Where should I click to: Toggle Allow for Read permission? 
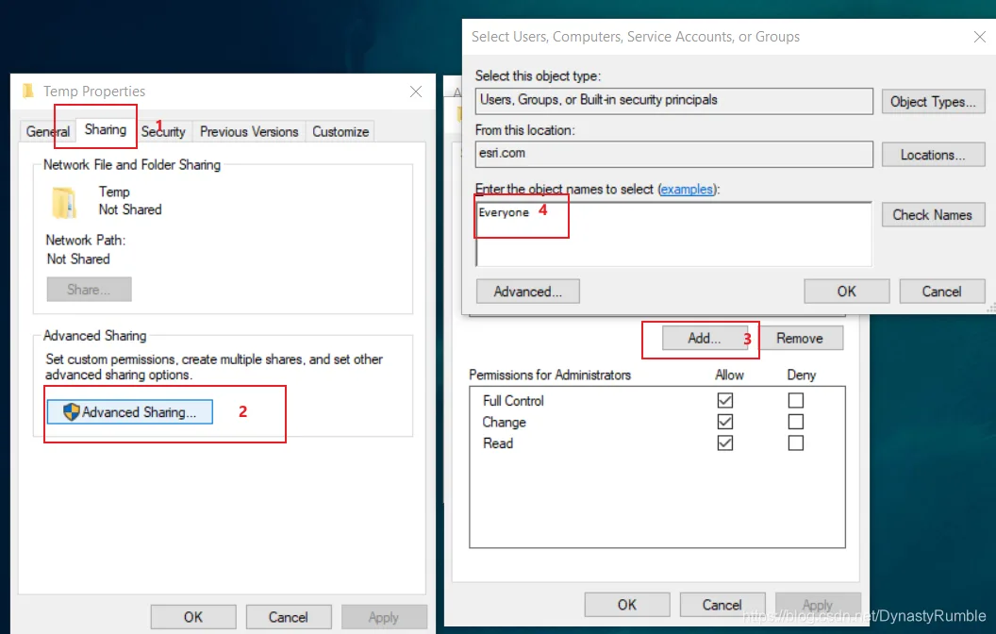click(x=724, y=442)
